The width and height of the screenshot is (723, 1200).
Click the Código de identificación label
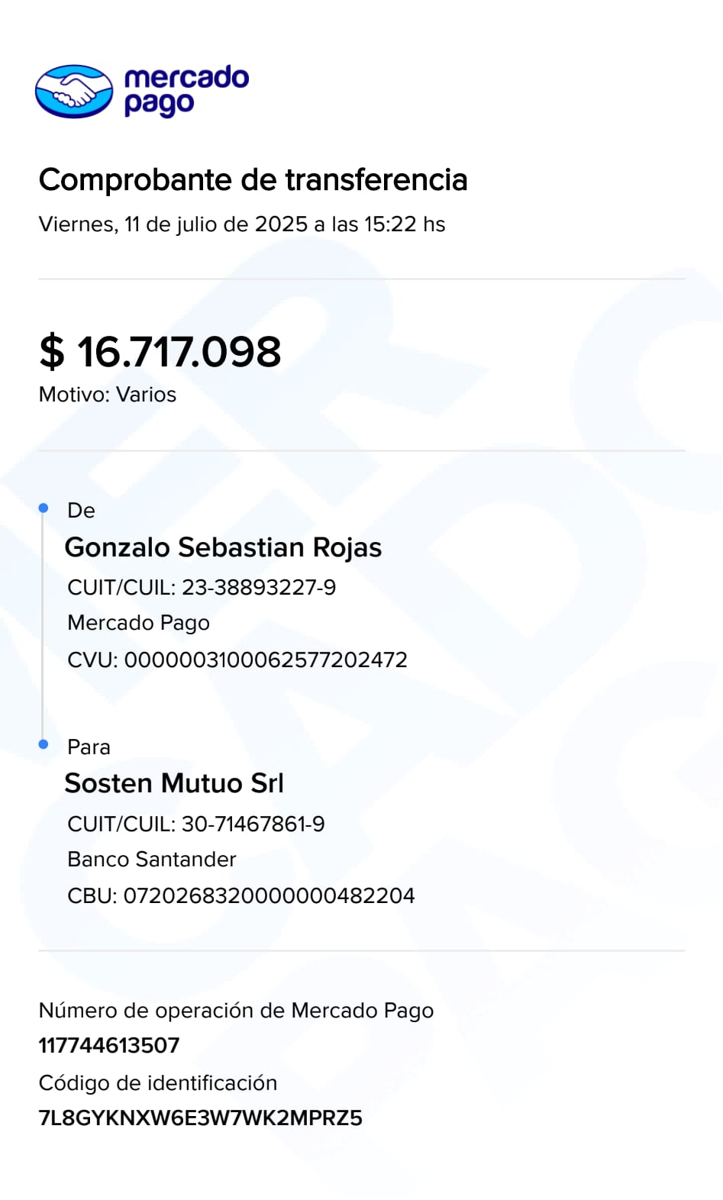click(158, 1083)
